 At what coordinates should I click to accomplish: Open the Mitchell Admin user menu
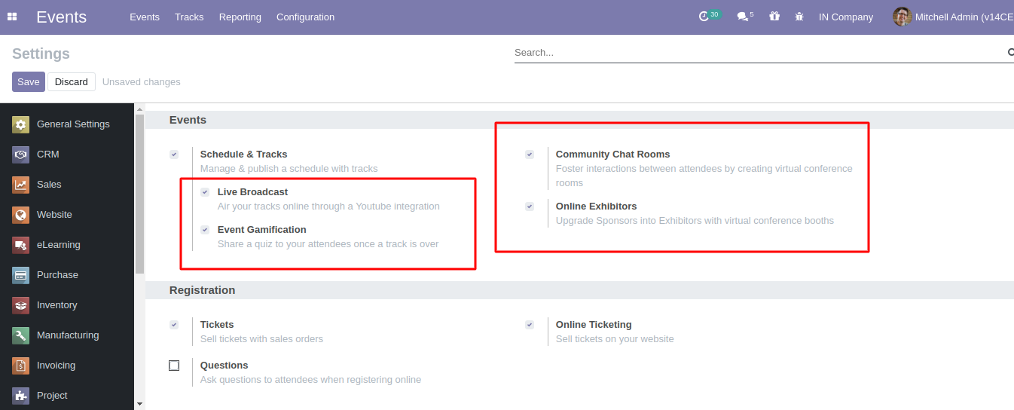click(953, 17)
